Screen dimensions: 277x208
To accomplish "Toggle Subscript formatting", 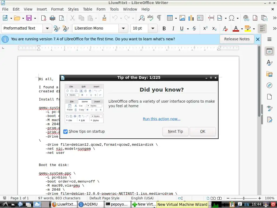I will [214, 28].
